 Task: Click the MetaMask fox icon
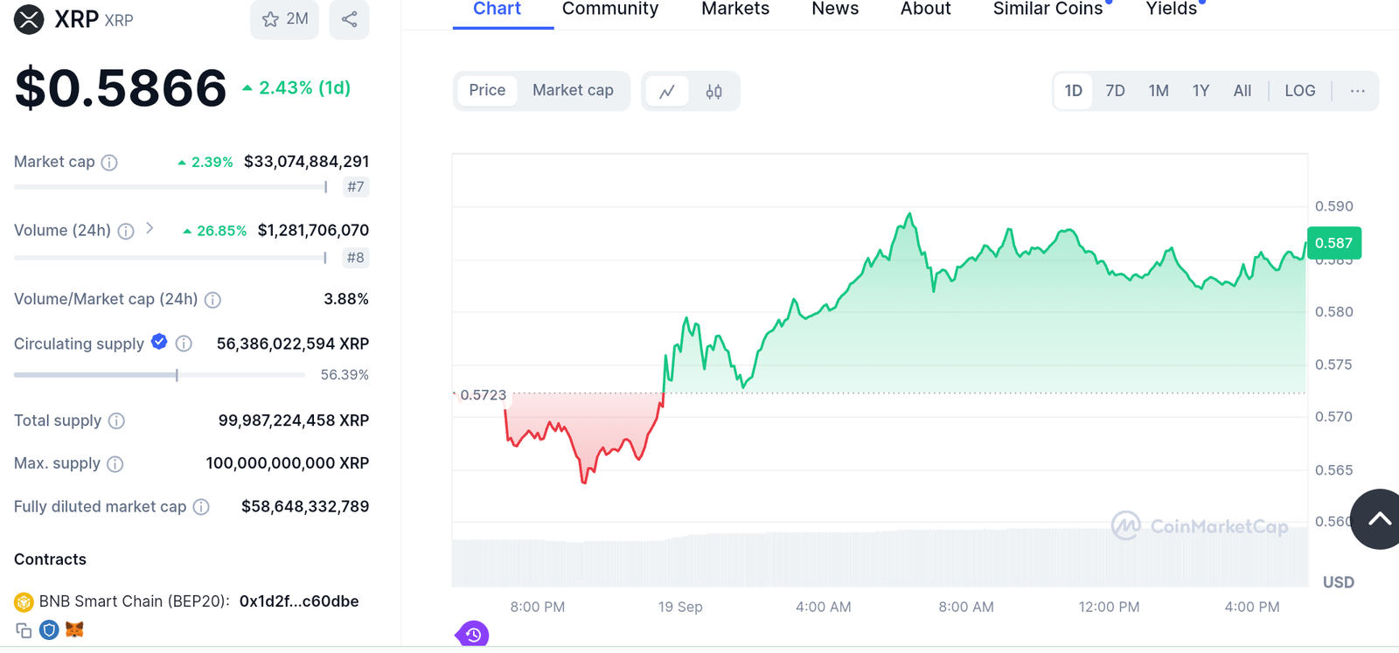point(75,629)
